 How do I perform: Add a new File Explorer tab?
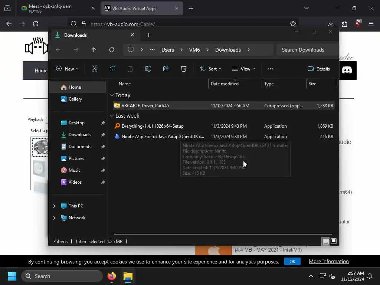pos(148,35)
